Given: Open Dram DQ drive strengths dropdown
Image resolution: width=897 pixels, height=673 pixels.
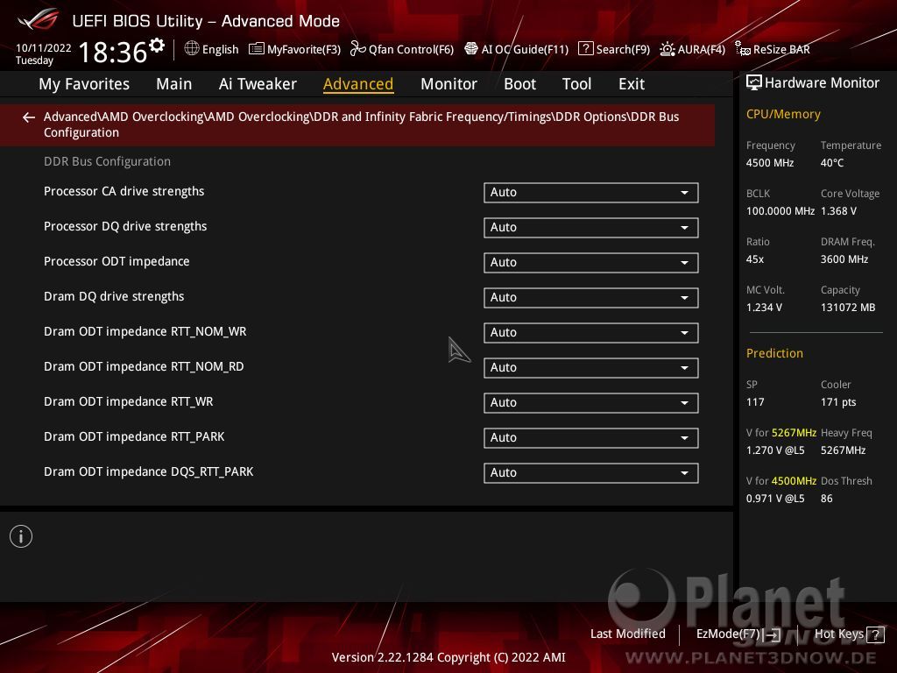Looking at the screenshot, I should [x=591, y=298].
